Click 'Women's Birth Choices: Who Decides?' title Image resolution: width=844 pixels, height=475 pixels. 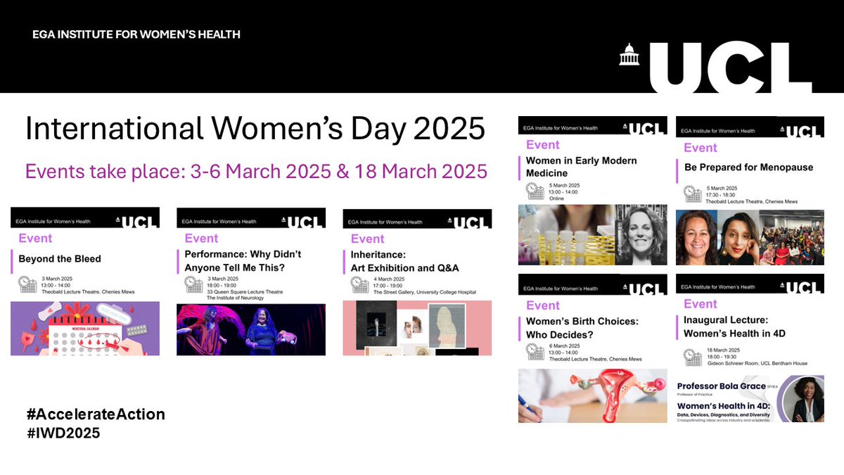582,327
